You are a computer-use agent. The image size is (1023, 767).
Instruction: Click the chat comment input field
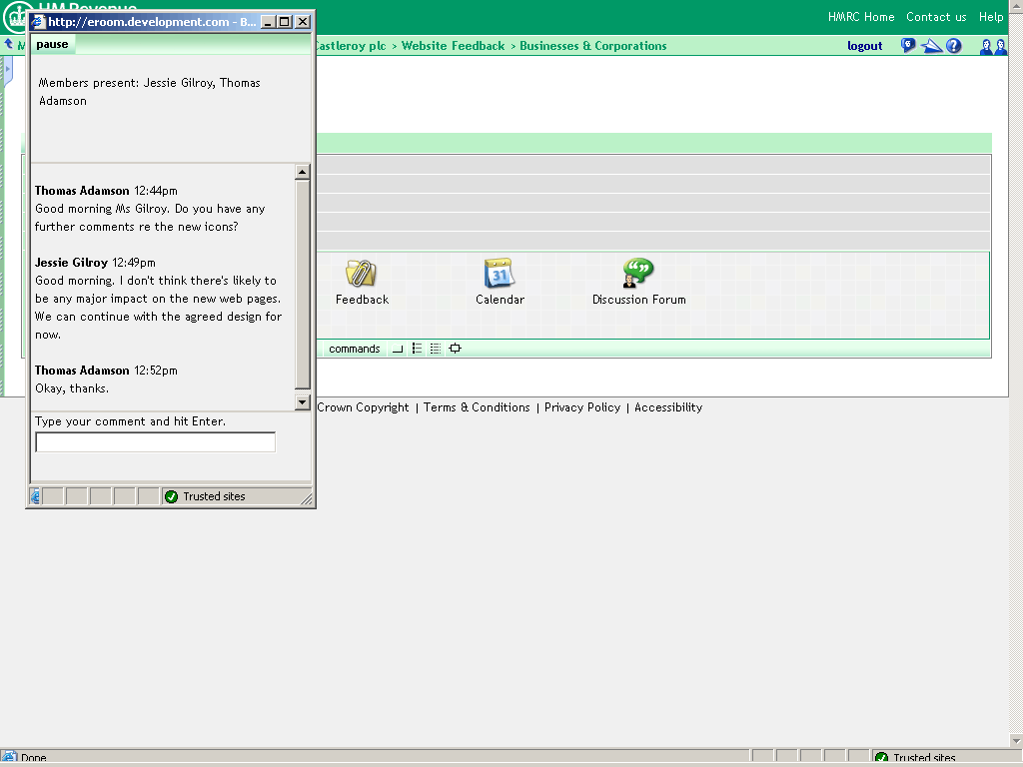(155, 441)
